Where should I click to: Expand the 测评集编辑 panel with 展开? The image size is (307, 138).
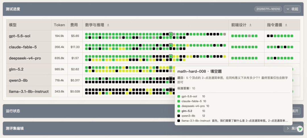coord(292,128)
